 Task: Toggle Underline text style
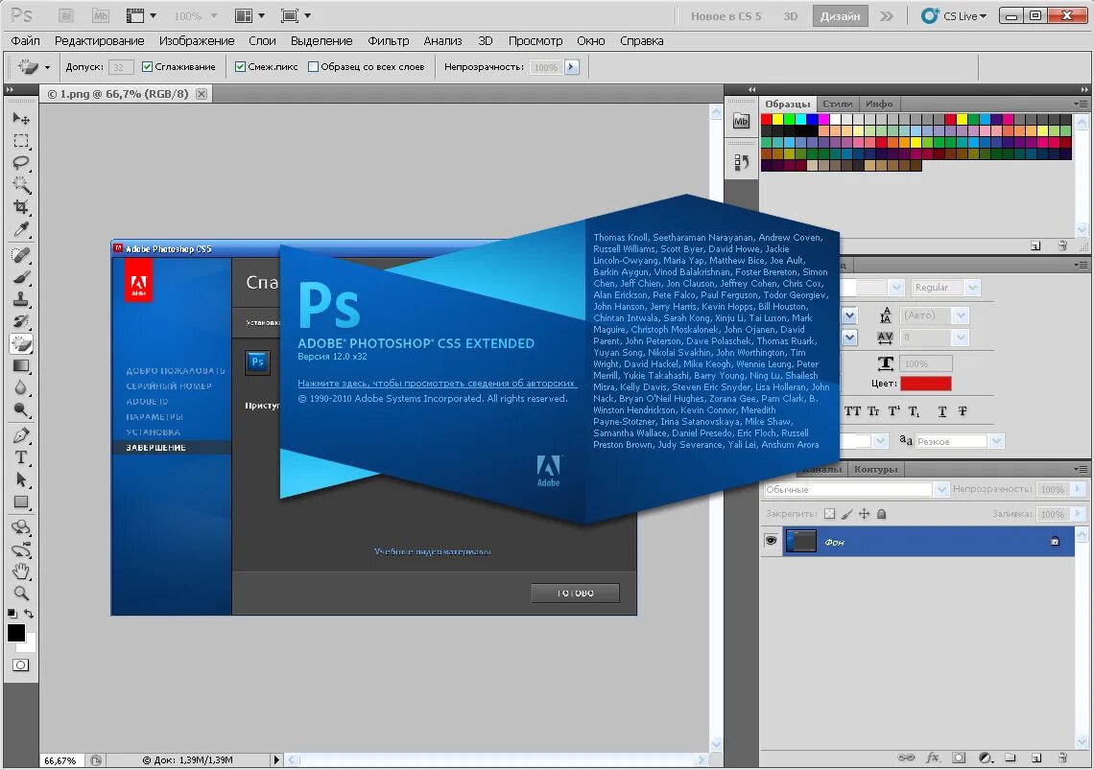[942, 411]
